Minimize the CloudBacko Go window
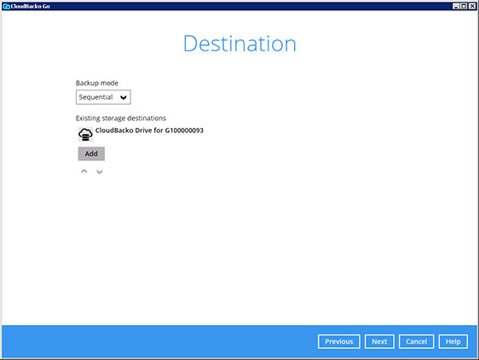This screenshot has height=360, width=479. click(455, 6)
